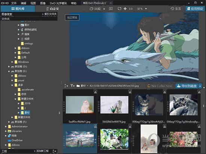Click the fit-to-screen icon
The height and width of the screenshot is (154, 206).
point(119,9)
